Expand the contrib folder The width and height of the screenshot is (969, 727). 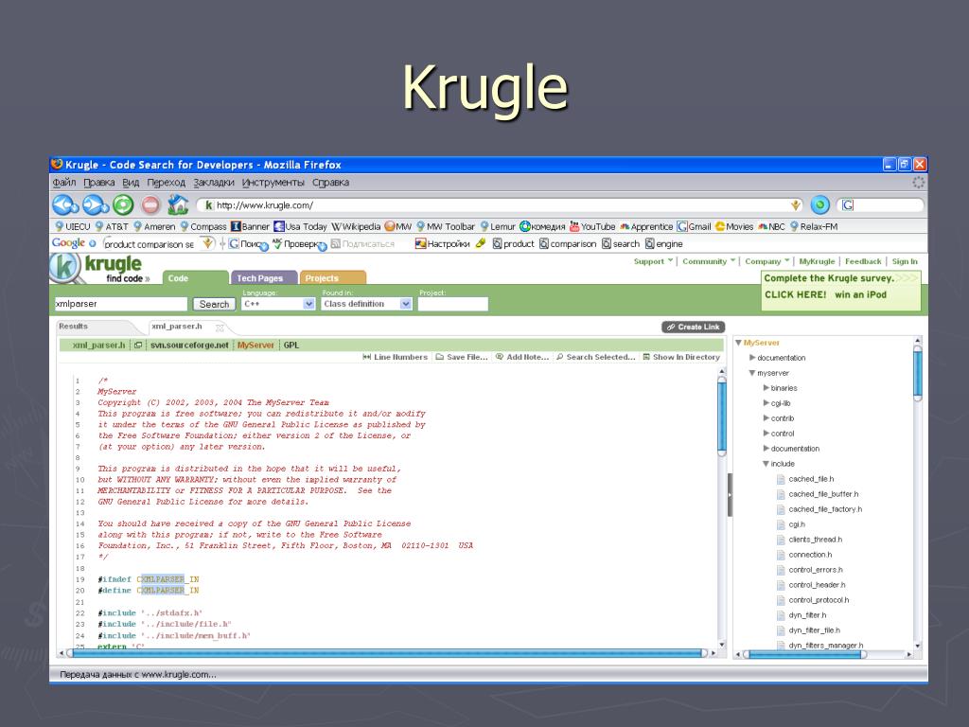[x=766, y=418]
